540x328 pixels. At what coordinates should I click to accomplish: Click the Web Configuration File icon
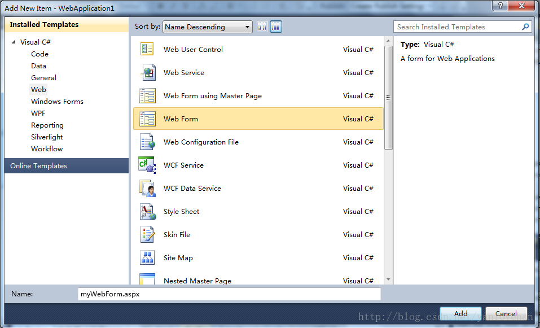(x=147, y=142)
